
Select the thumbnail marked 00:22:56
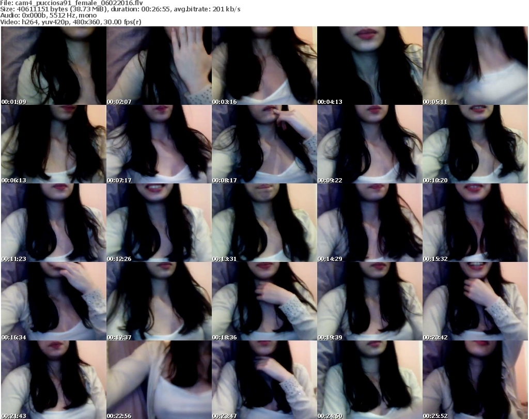[x=159, y=380]
